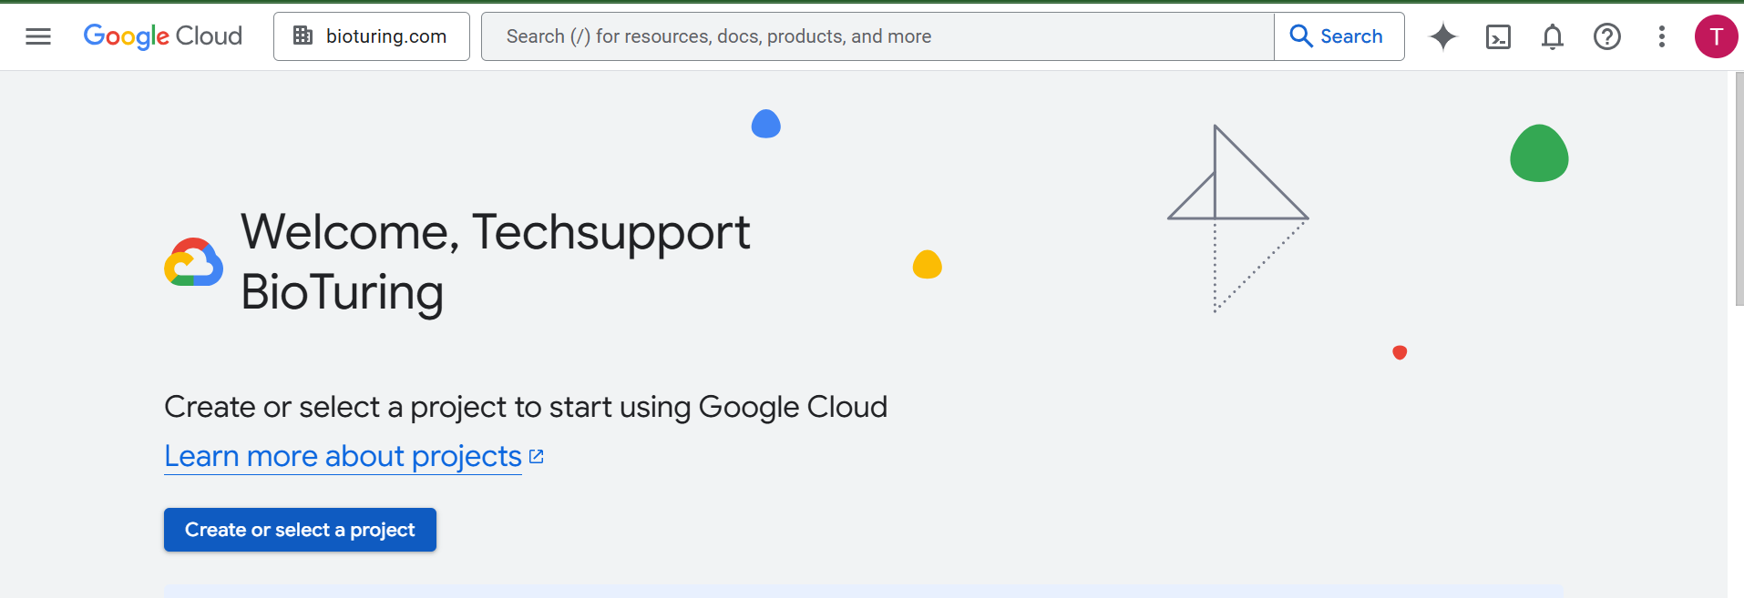Activate Cloud Shell terminal icon
This screenshot has width=1744, height=598.
[x=1498, y=36]
